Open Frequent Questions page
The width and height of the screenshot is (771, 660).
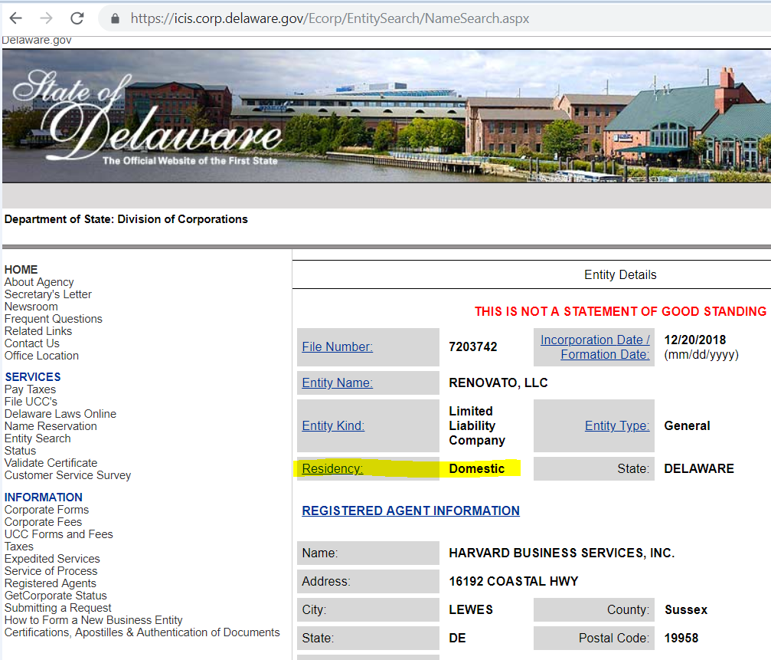point(53,319)
